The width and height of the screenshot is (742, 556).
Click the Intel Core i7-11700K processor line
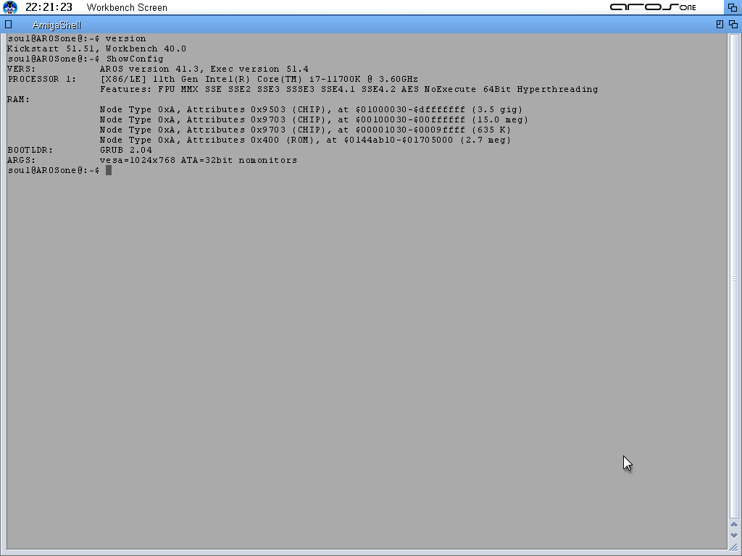[x=259, y=80]
